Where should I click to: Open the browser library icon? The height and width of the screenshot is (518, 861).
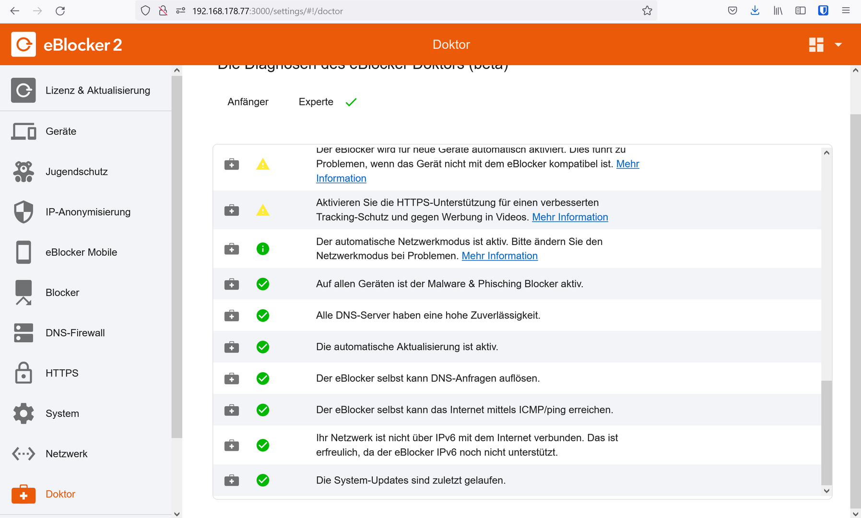778,11
